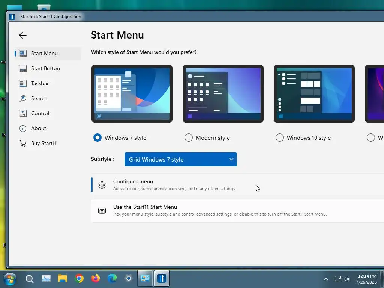Screen dimensions: 384x288
Task: Click the Configure menu gear icon
Action: coord(102,185)
